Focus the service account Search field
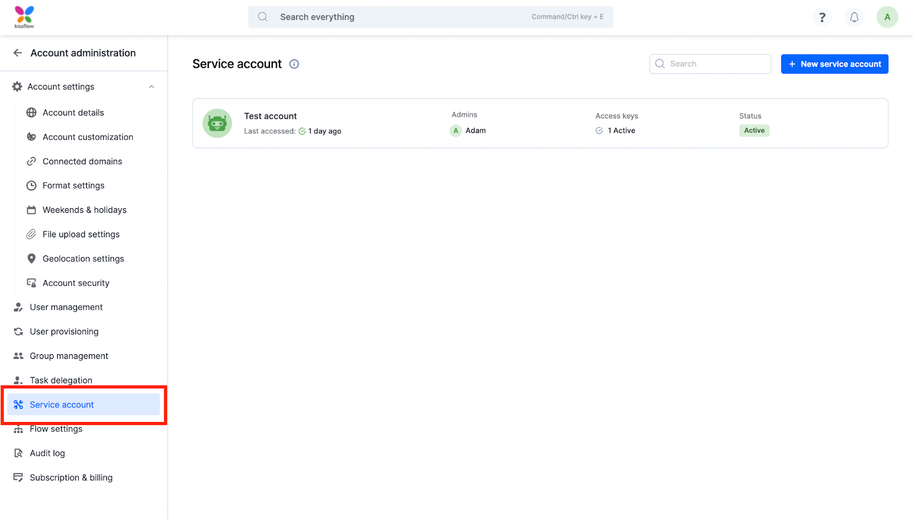This screenshot has width=913, height=519. pos(710,64)
